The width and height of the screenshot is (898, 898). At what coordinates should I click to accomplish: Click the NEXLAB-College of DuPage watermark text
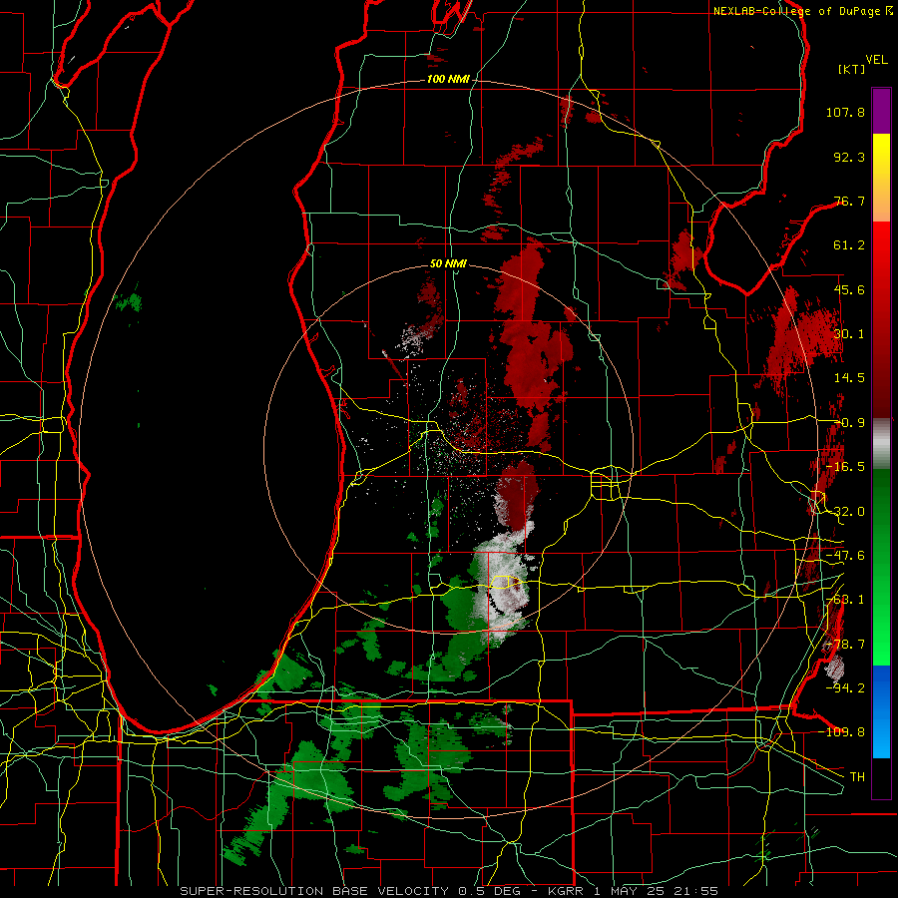click(x=802, y=11)
